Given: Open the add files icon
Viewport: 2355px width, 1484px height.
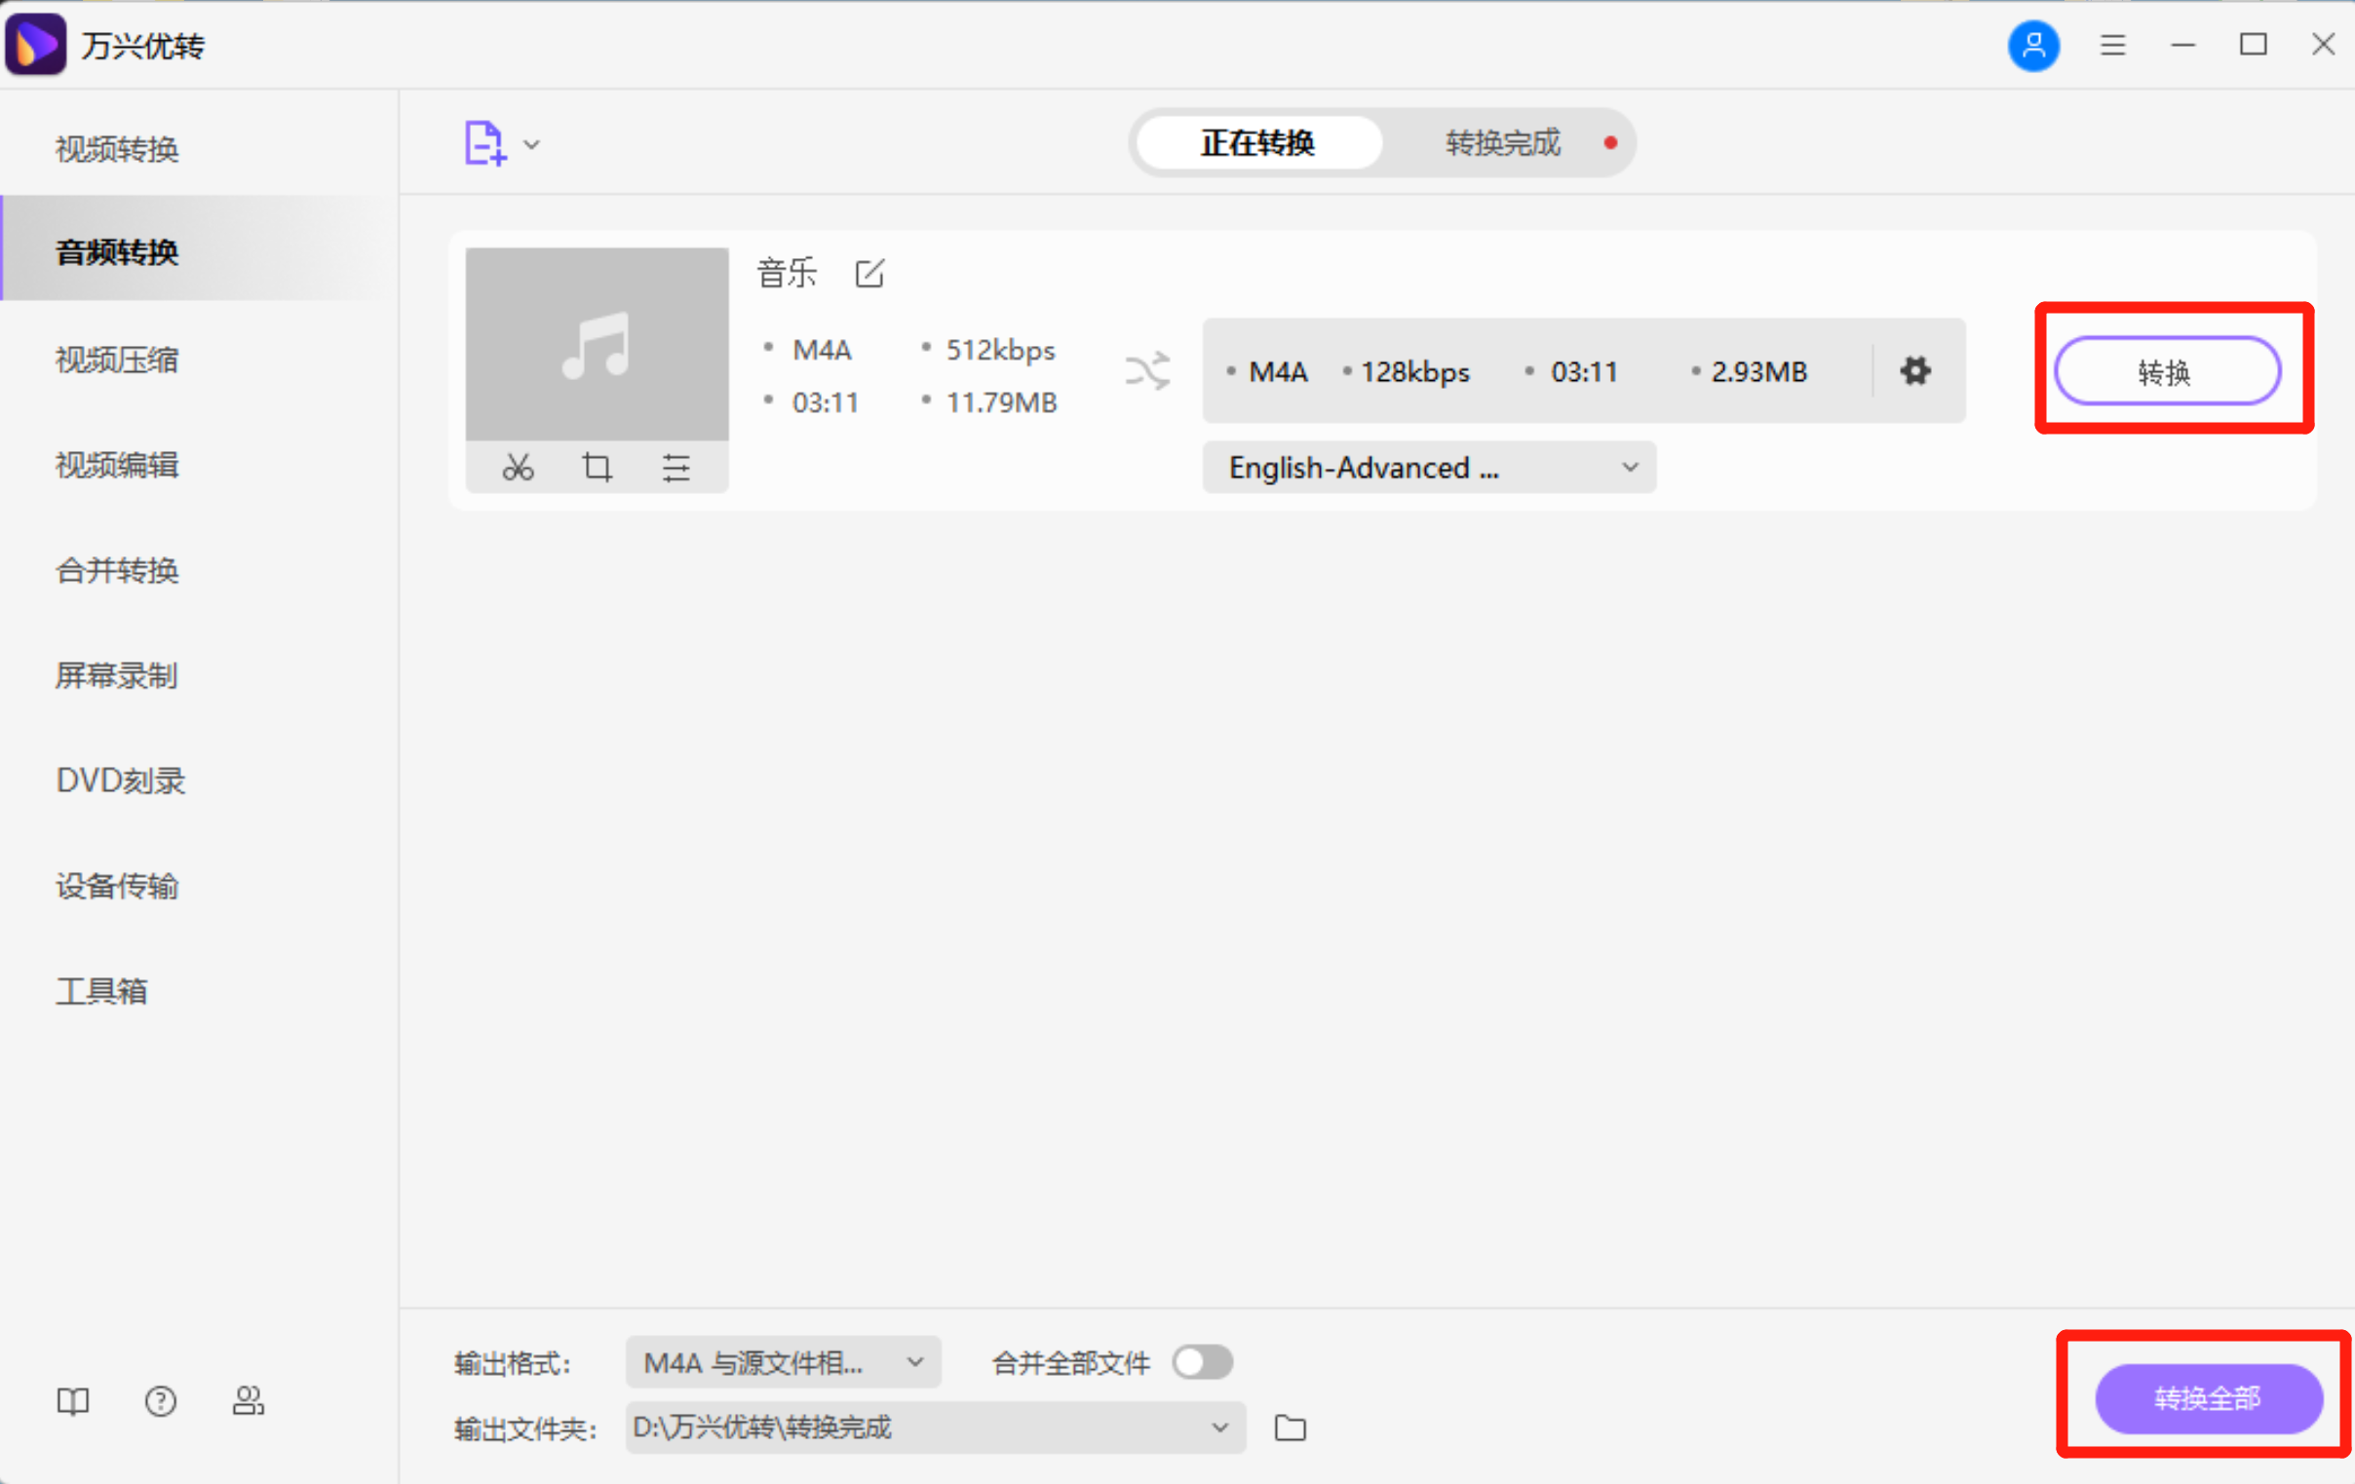Looking at the screenshot, I should 486,142.
